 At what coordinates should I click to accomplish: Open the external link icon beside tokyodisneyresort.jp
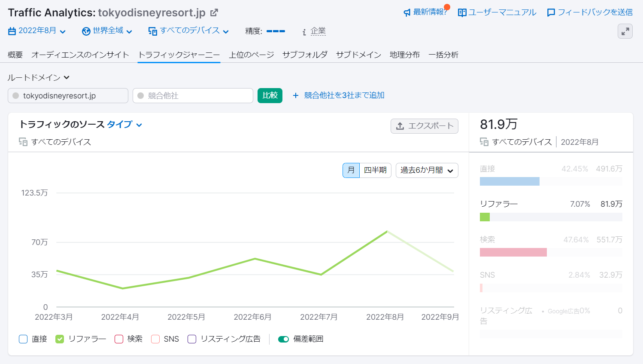pos(214,13)
